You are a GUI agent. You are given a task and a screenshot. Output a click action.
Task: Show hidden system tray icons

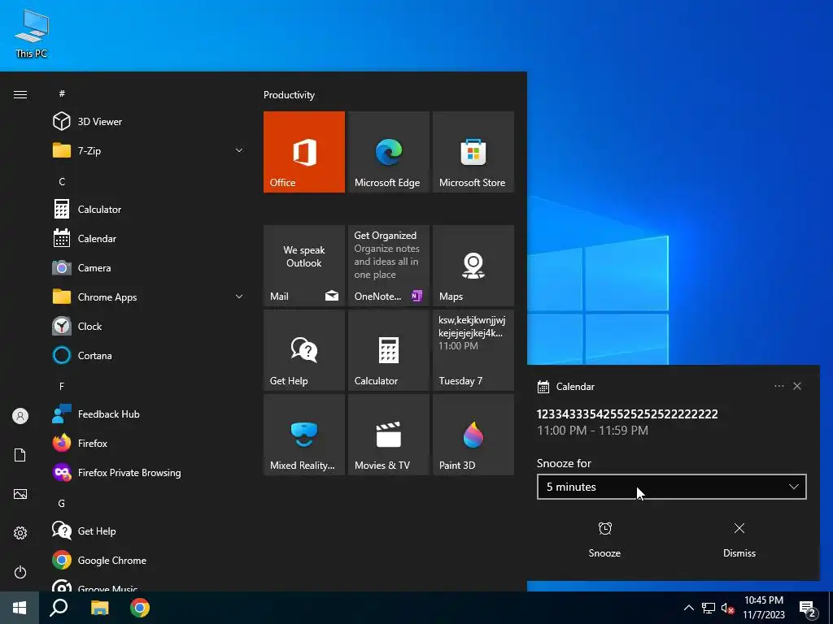tap(688, 608)
